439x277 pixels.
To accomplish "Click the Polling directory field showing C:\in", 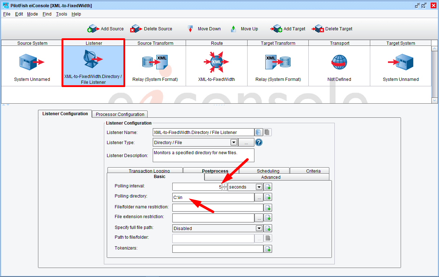I will [x=214, y=197].
